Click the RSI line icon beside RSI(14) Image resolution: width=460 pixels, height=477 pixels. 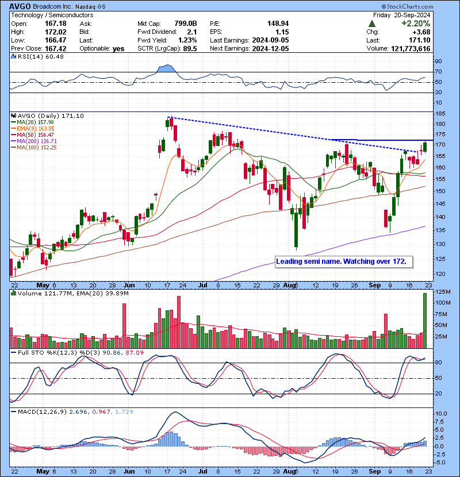[14, 56]
